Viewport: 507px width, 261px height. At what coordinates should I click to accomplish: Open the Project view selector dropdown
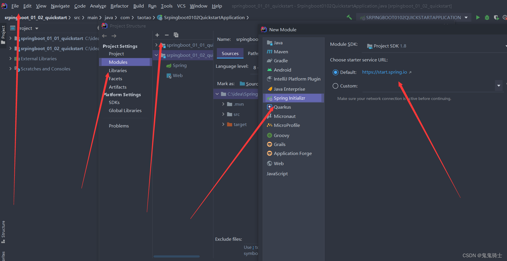coord(37,28)
